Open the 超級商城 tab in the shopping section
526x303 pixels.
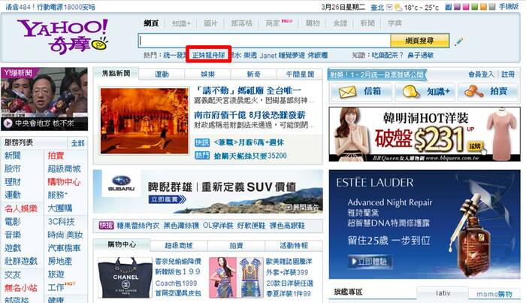179,246
